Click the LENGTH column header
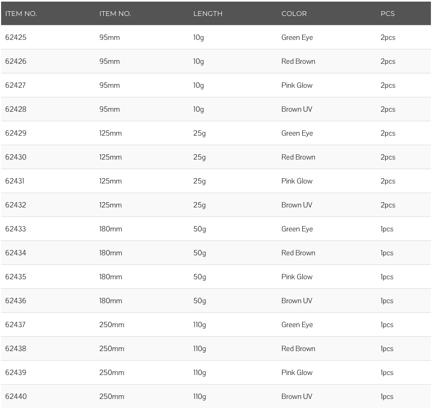The height and width of the screenshot is (408, 432). 207,13
